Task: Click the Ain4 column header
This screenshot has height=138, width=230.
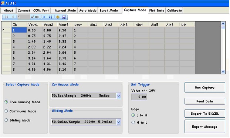Action: coord(141,24)
